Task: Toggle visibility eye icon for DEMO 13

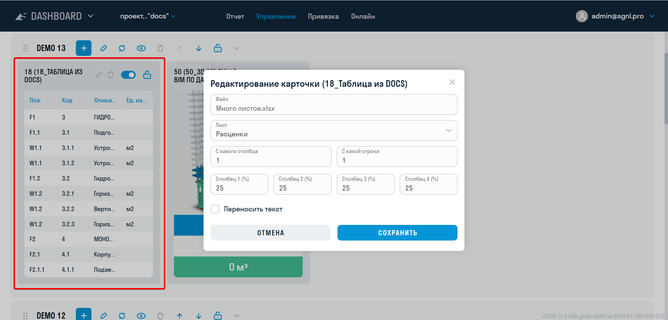Action: coord(141,48)
